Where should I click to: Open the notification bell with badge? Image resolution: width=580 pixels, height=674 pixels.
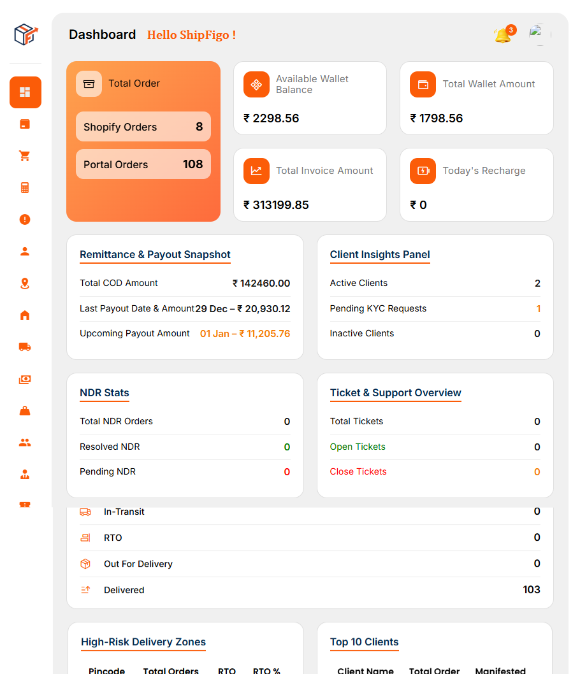pos(502,34)
